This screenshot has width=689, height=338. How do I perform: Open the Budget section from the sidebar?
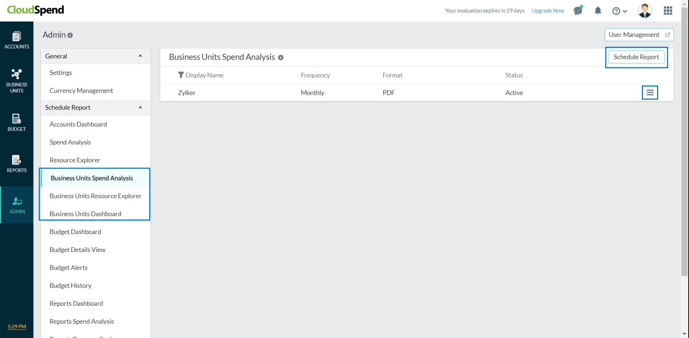tap(17, 122)
